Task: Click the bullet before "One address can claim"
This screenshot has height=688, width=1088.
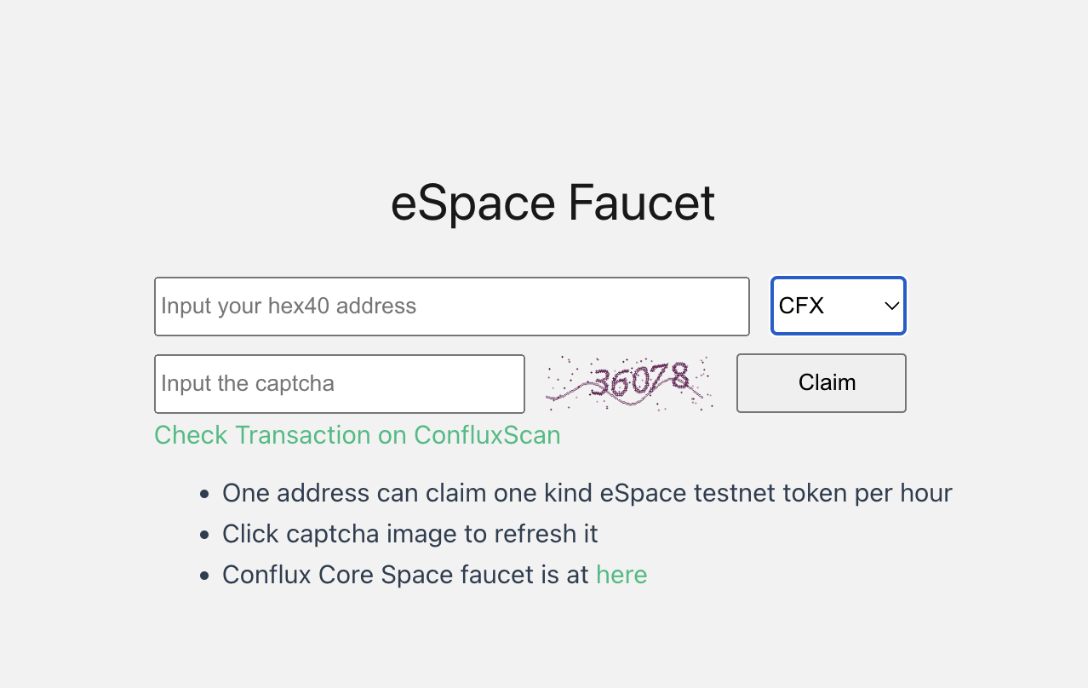Action: [203, 494]
